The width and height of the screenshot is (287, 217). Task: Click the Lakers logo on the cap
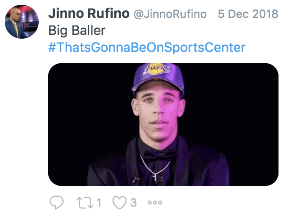point(160,71)
